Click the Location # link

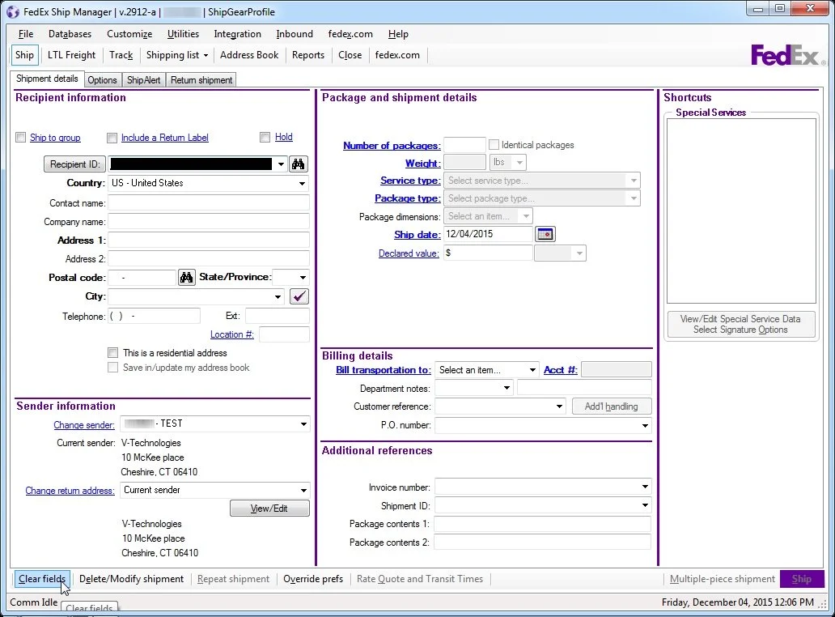click(x=231, y=334)
